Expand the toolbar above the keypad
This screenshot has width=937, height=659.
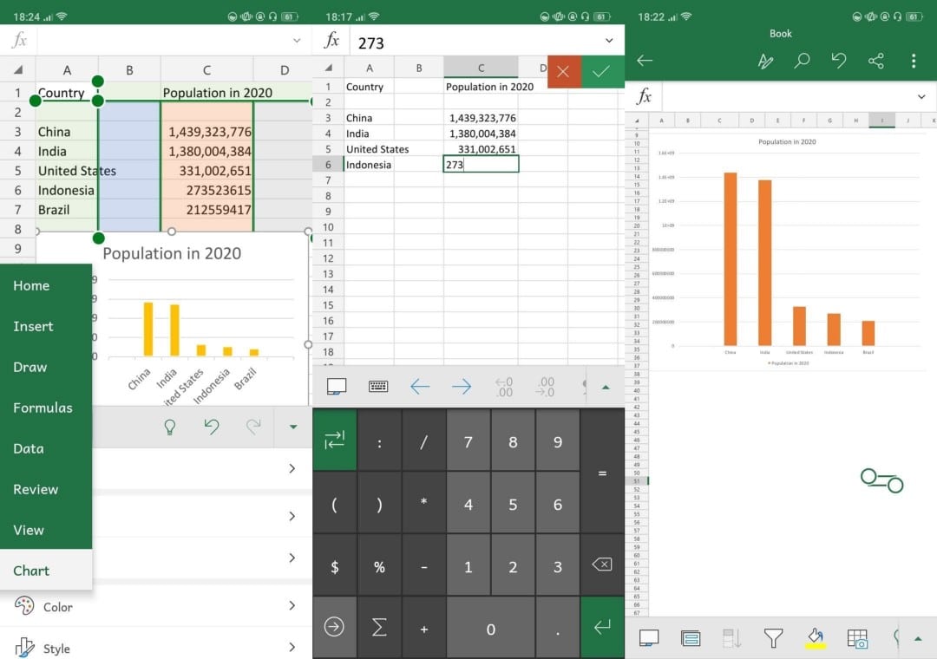pyautogui.click(x=606, y=387)
